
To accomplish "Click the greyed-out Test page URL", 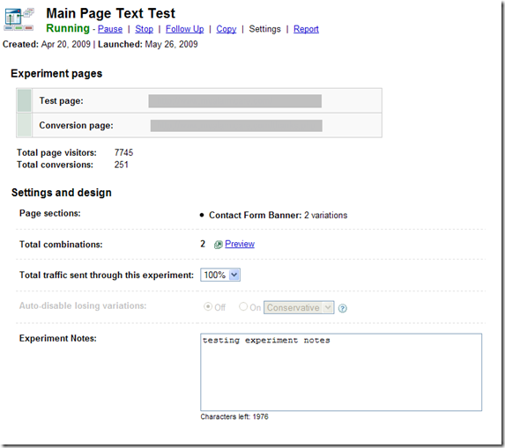I will pyautogui.click(x=235, y=101).
